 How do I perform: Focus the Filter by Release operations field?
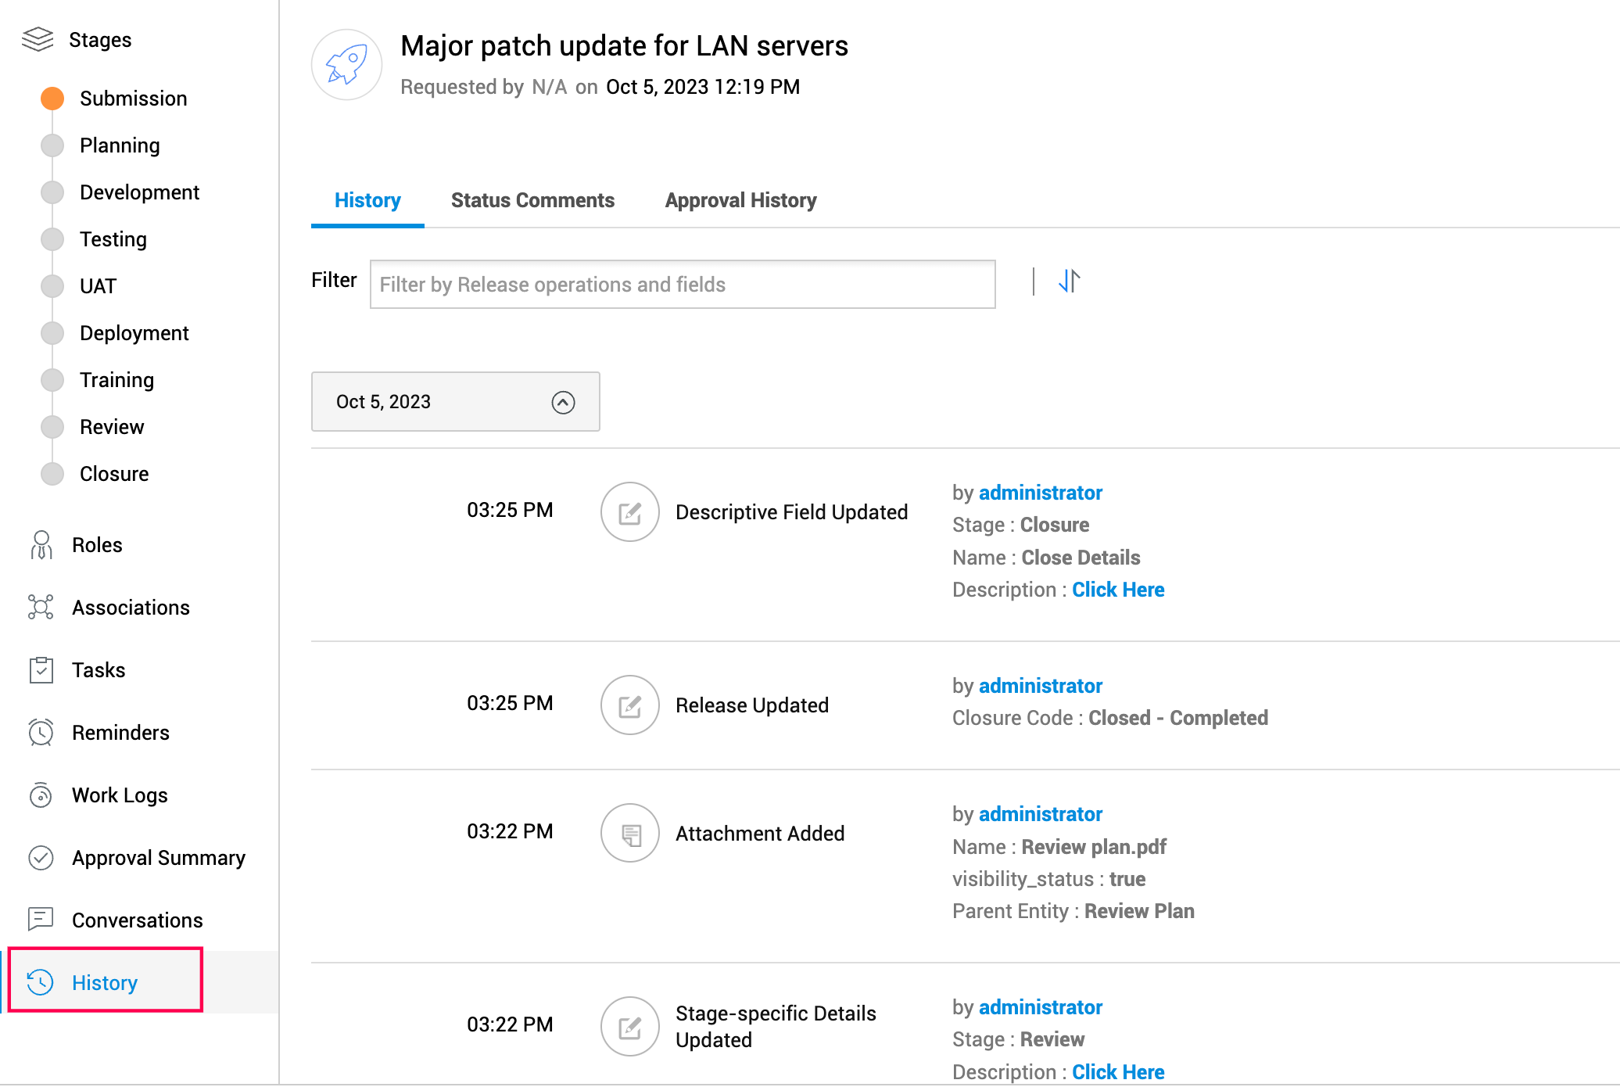tap(682, 285)
